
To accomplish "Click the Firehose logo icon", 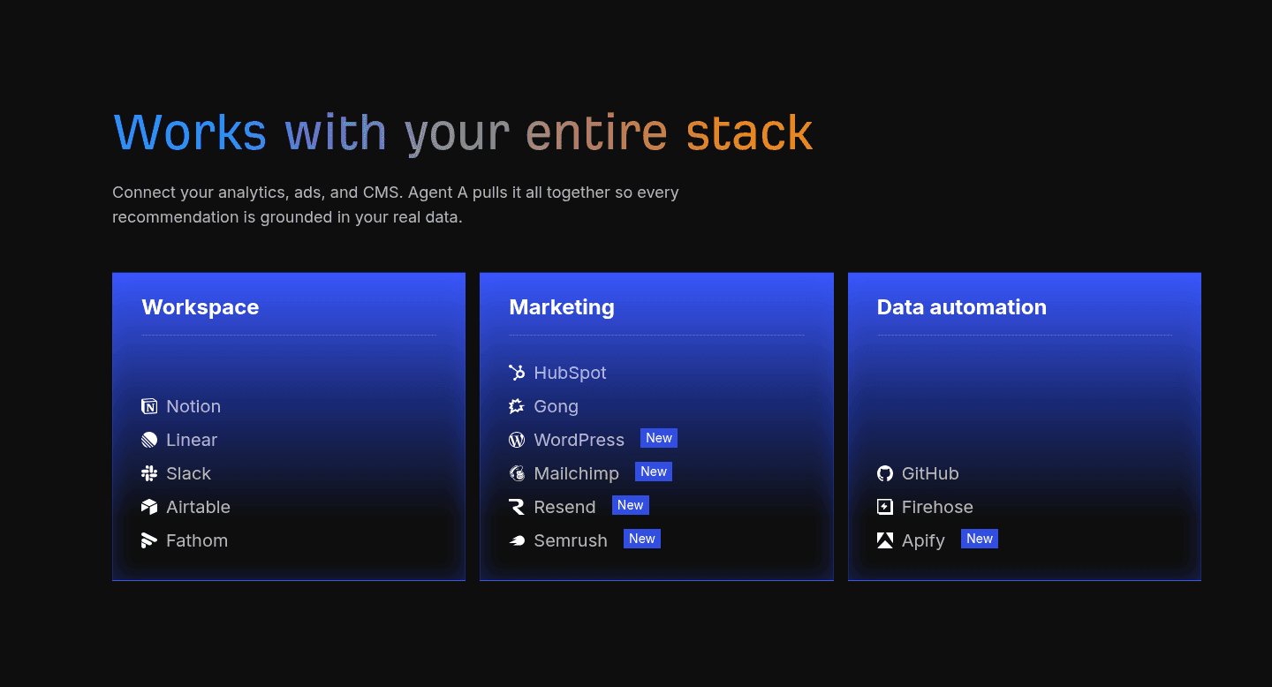I will (x=885, y=507).
